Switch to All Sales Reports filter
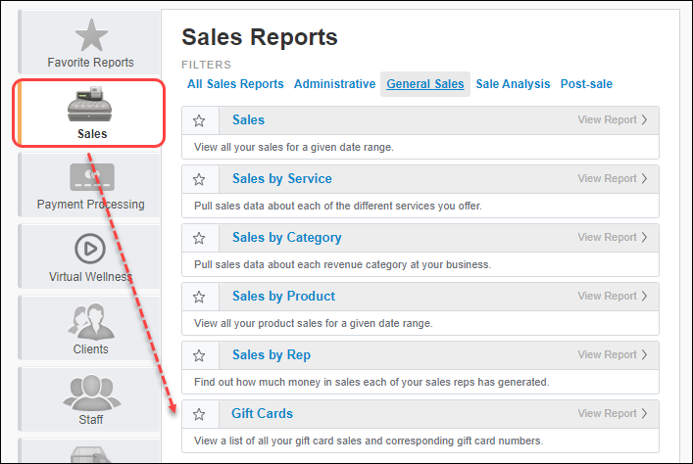 point(235,84)
